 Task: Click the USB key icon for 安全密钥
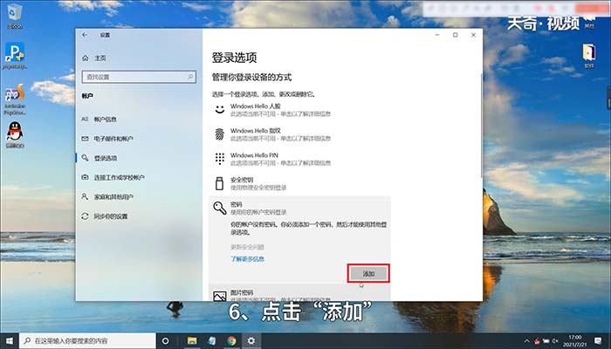coord(220,183)
